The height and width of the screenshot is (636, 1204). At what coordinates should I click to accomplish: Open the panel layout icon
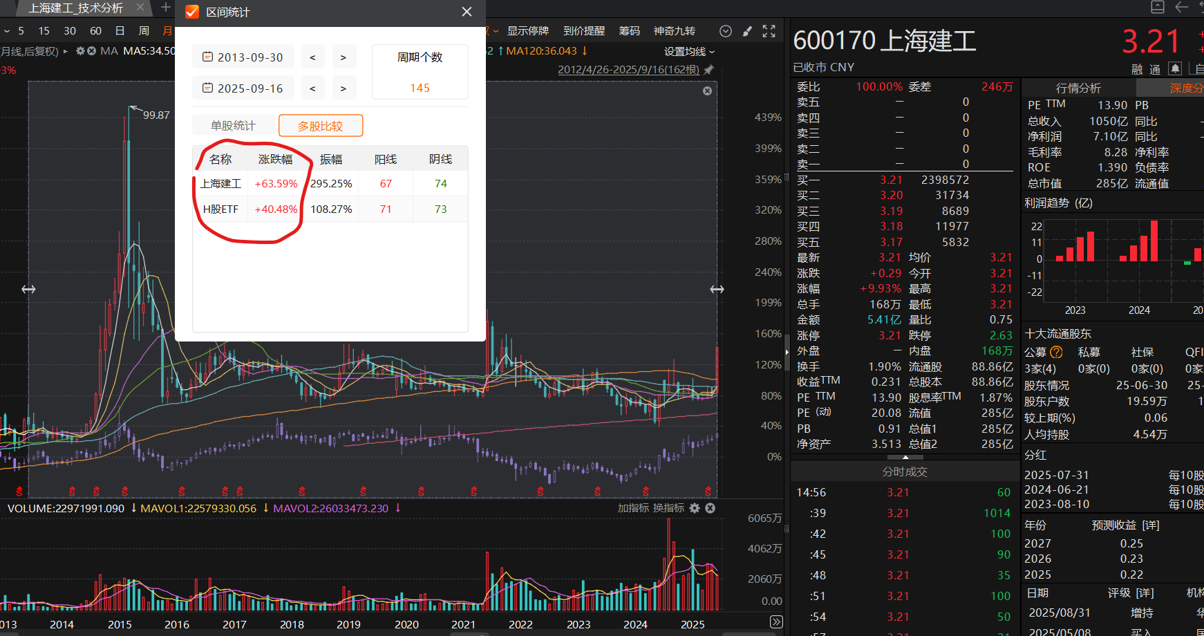click(1158, 7)
